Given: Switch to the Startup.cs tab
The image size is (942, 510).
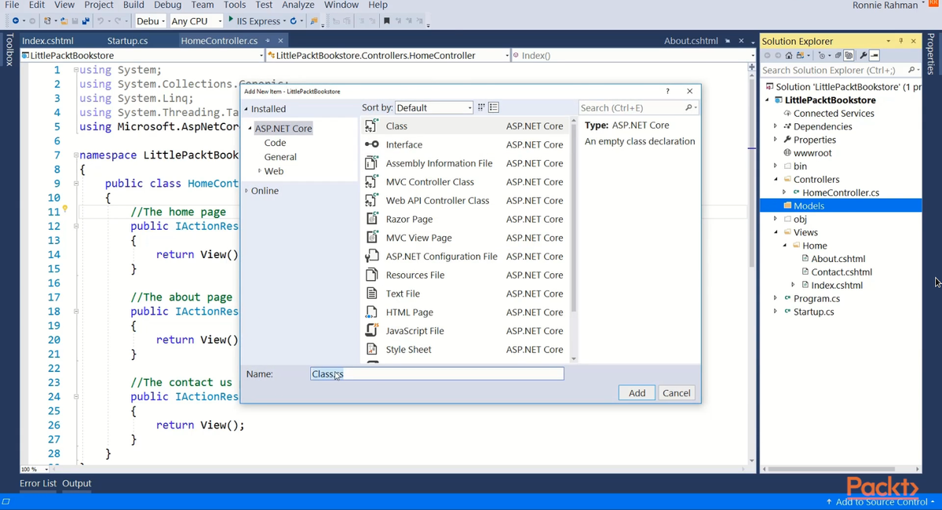Looking at the screenshot, I should pos(127,41).
